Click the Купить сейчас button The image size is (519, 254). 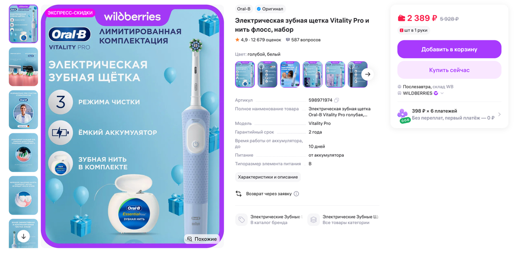pos(449,70)
